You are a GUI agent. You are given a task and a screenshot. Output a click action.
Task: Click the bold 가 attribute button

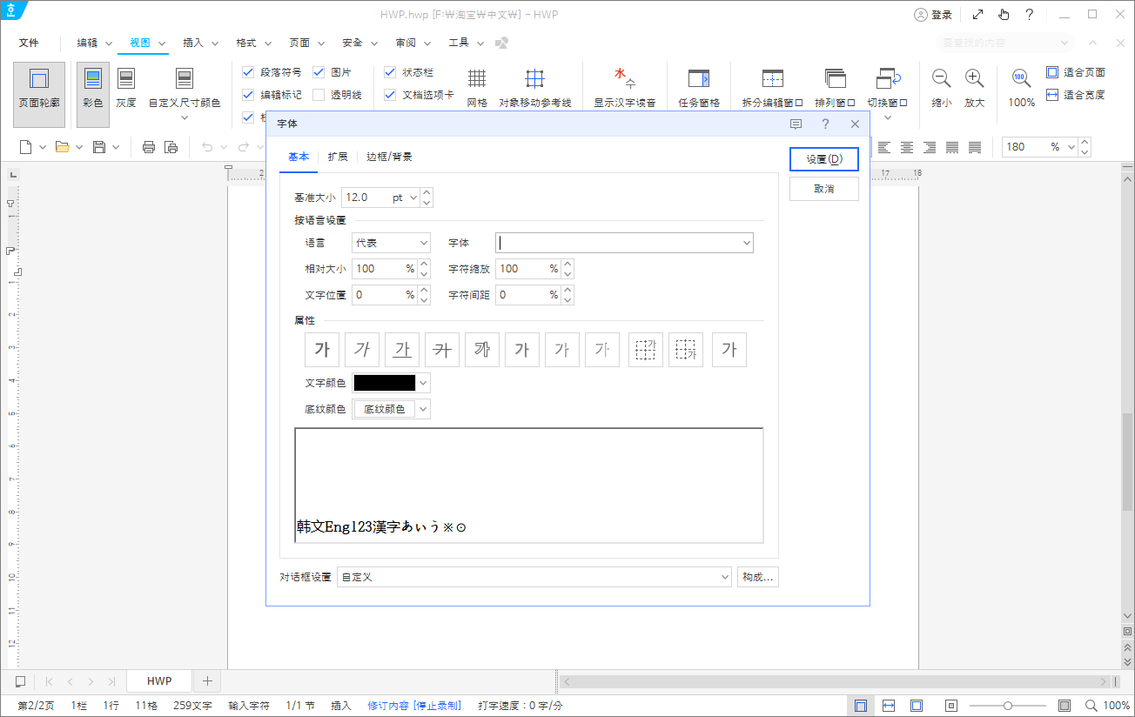pos(322,350)
